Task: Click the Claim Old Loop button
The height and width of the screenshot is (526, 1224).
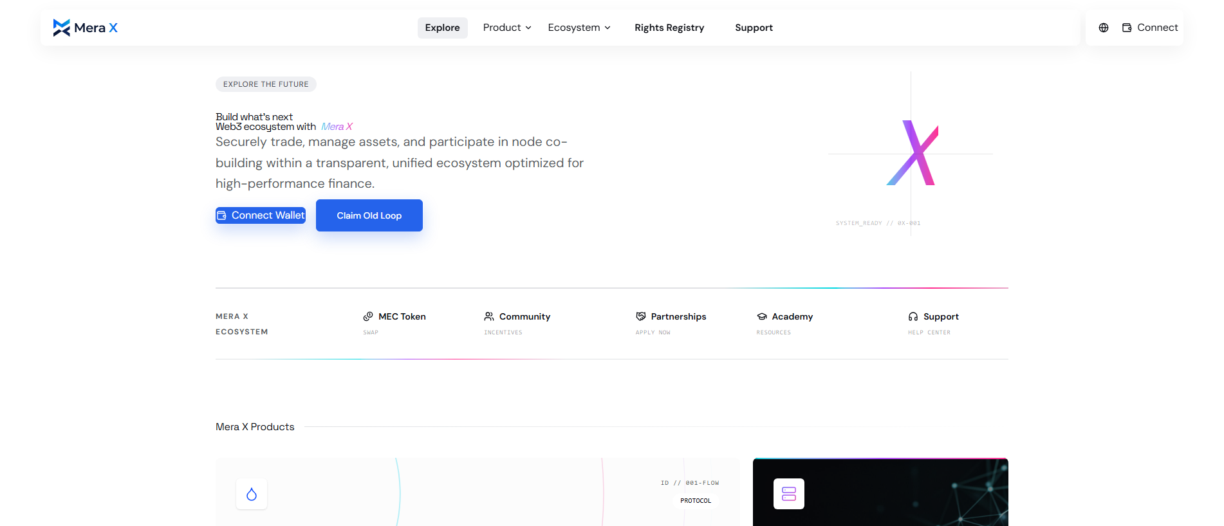Action: pos(369,215)
